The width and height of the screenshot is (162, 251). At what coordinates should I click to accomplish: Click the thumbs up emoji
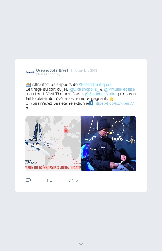click(x=112, y=98)
